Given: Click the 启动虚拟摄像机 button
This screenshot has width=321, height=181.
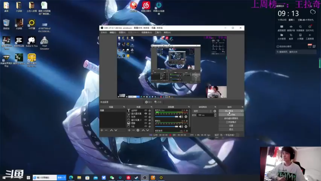Looking at the screenshot, I should point(231,118).
